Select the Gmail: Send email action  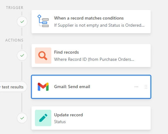[91, 87]
